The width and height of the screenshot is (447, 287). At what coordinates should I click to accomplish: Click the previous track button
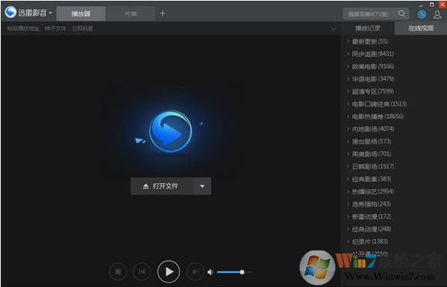142,272
